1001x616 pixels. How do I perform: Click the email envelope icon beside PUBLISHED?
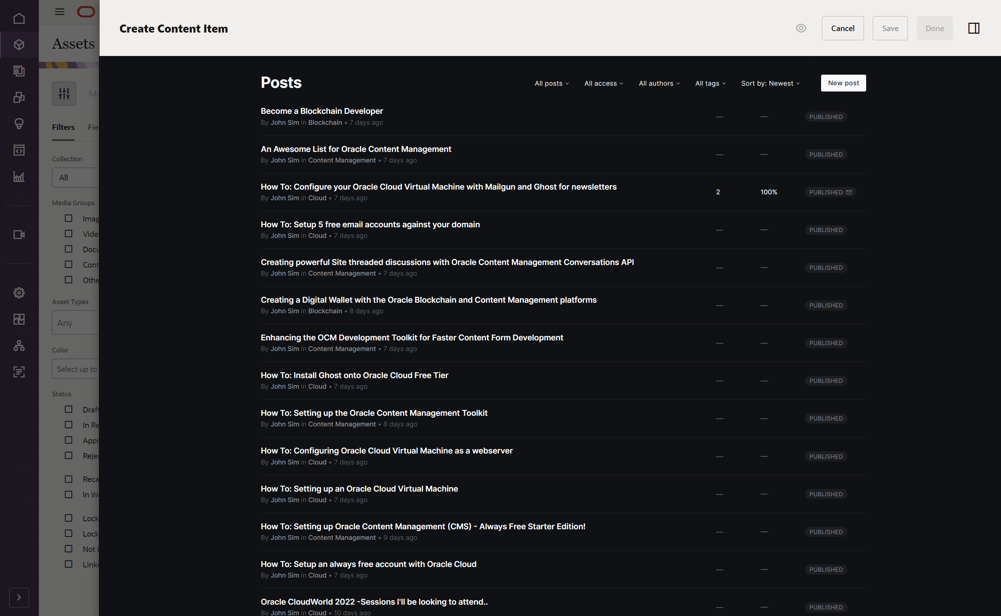[849, 192]
